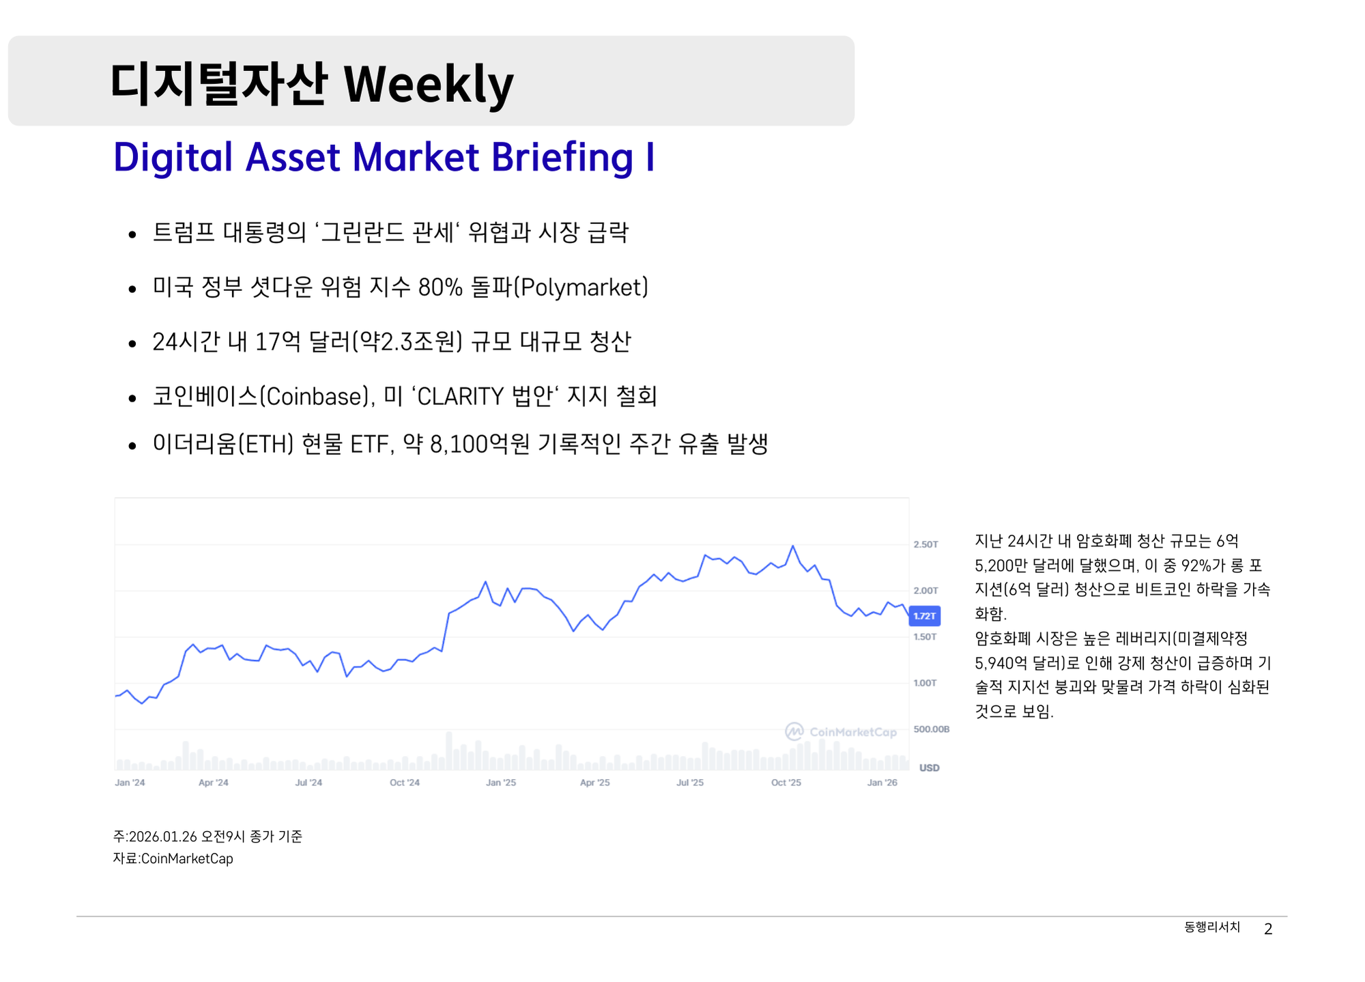Click the 500.00B y-axis label
Image resolution: width=1365 pixels, height=982 pixels.
point(931,729)
